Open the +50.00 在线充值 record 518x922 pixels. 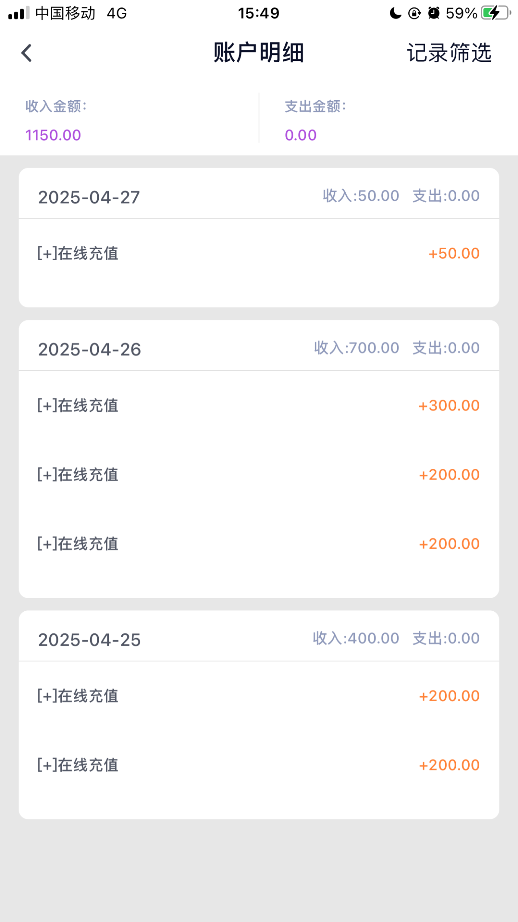tap(259, 254)
